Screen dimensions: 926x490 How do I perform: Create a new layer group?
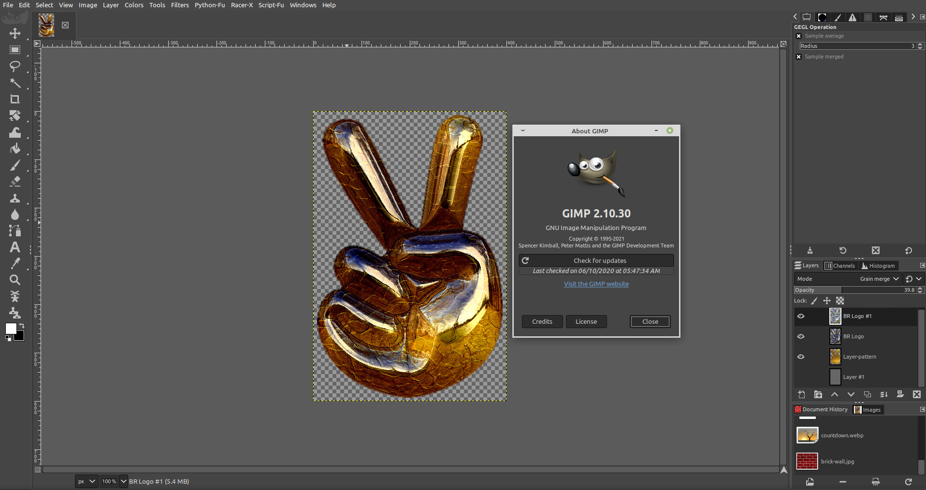click(818, 394)
